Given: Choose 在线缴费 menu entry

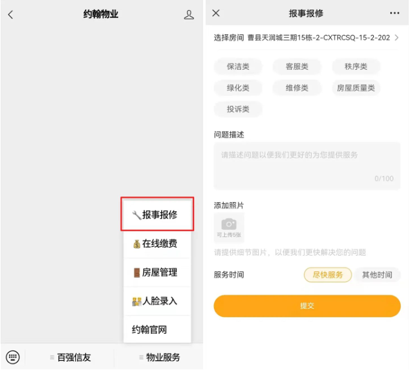Looking at the screenshot, I should [x=157, y=244].
